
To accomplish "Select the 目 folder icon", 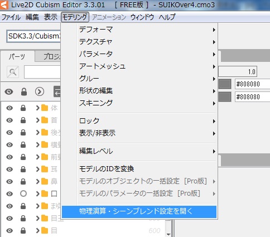I will [x=45, y=231].
